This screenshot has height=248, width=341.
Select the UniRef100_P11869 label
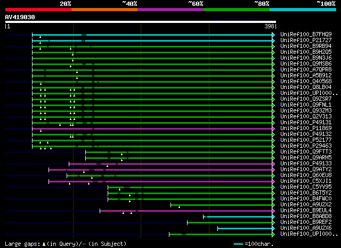pos(306,129)
